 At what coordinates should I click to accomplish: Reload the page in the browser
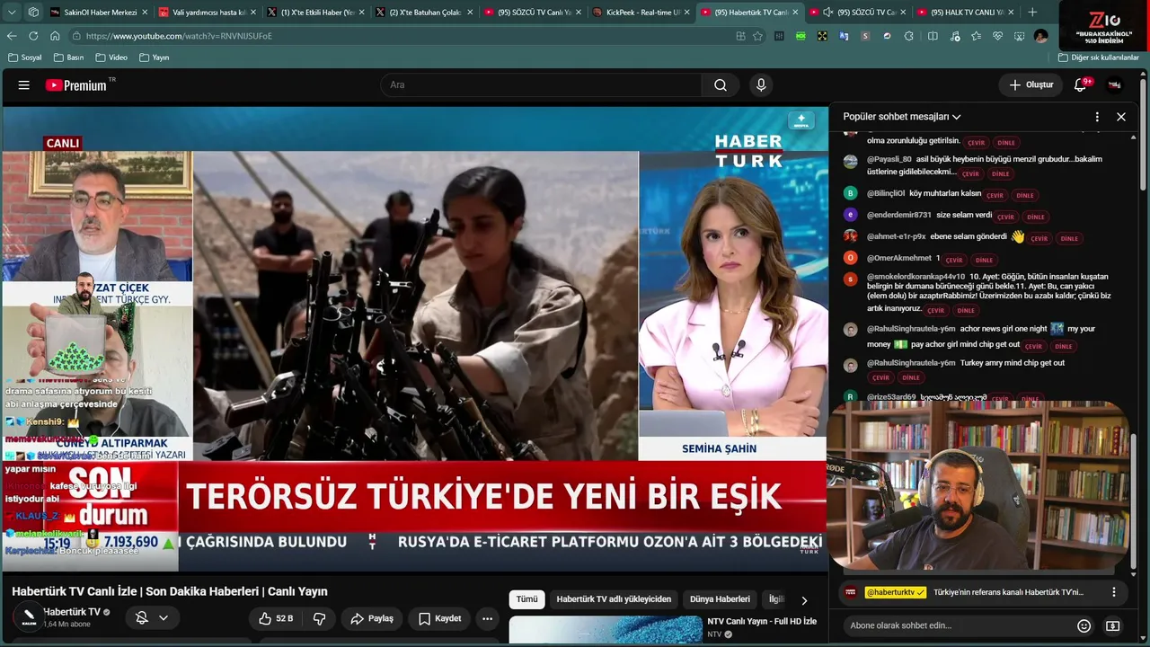click(x=33, y=36)
